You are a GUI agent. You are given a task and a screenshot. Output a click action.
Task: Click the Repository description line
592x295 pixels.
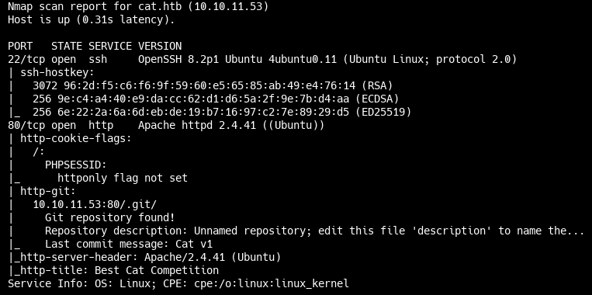pyautogui.click(x=314, y=231)
